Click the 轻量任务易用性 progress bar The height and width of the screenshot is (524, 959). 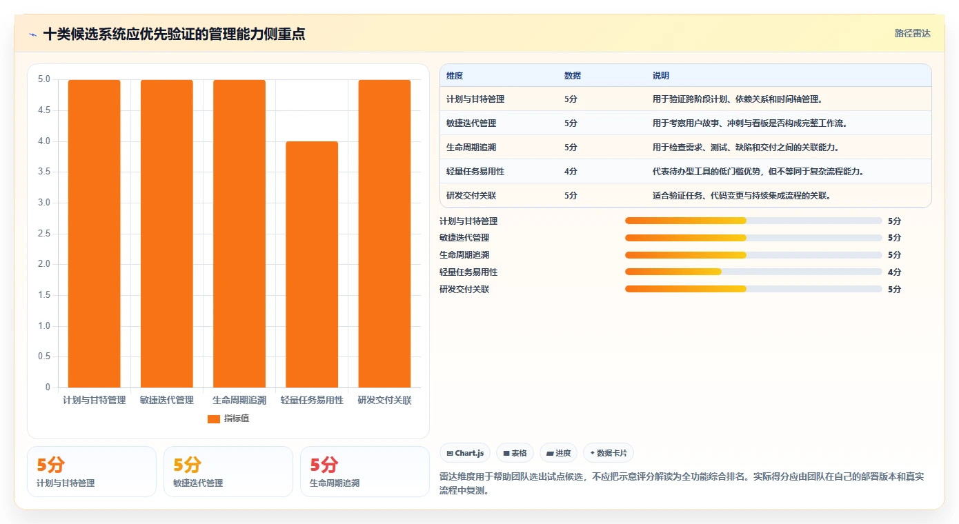click(753, 272)
